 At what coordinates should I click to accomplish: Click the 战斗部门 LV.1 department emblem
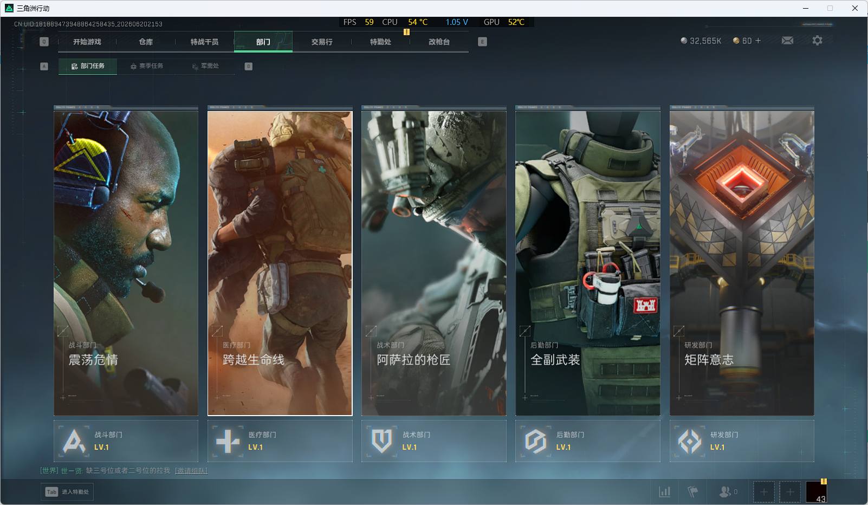pos(74,441)
